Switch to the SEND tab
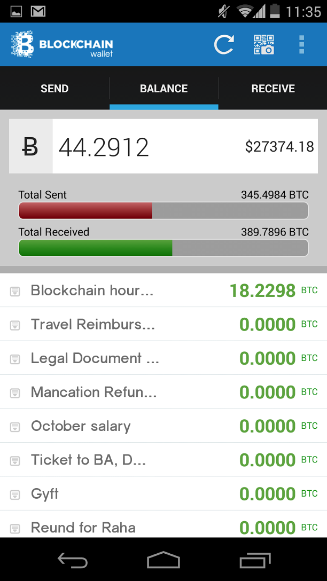The image size is (327, 581). pos(54,89)
